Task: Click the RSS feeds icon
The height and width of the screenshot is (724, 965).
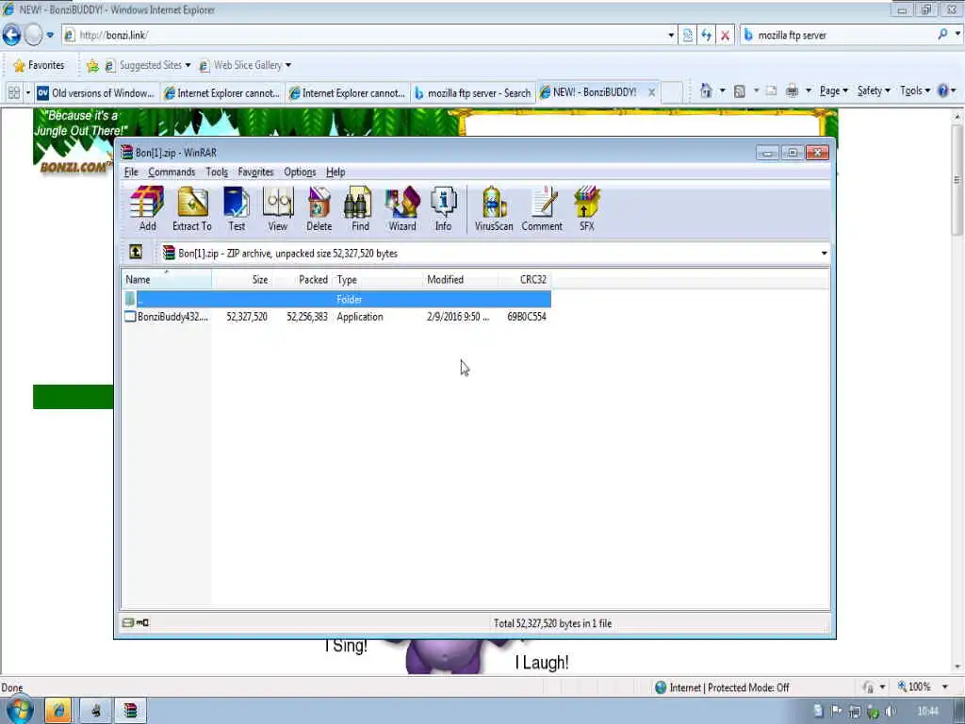Action: (x=740, y=91)
